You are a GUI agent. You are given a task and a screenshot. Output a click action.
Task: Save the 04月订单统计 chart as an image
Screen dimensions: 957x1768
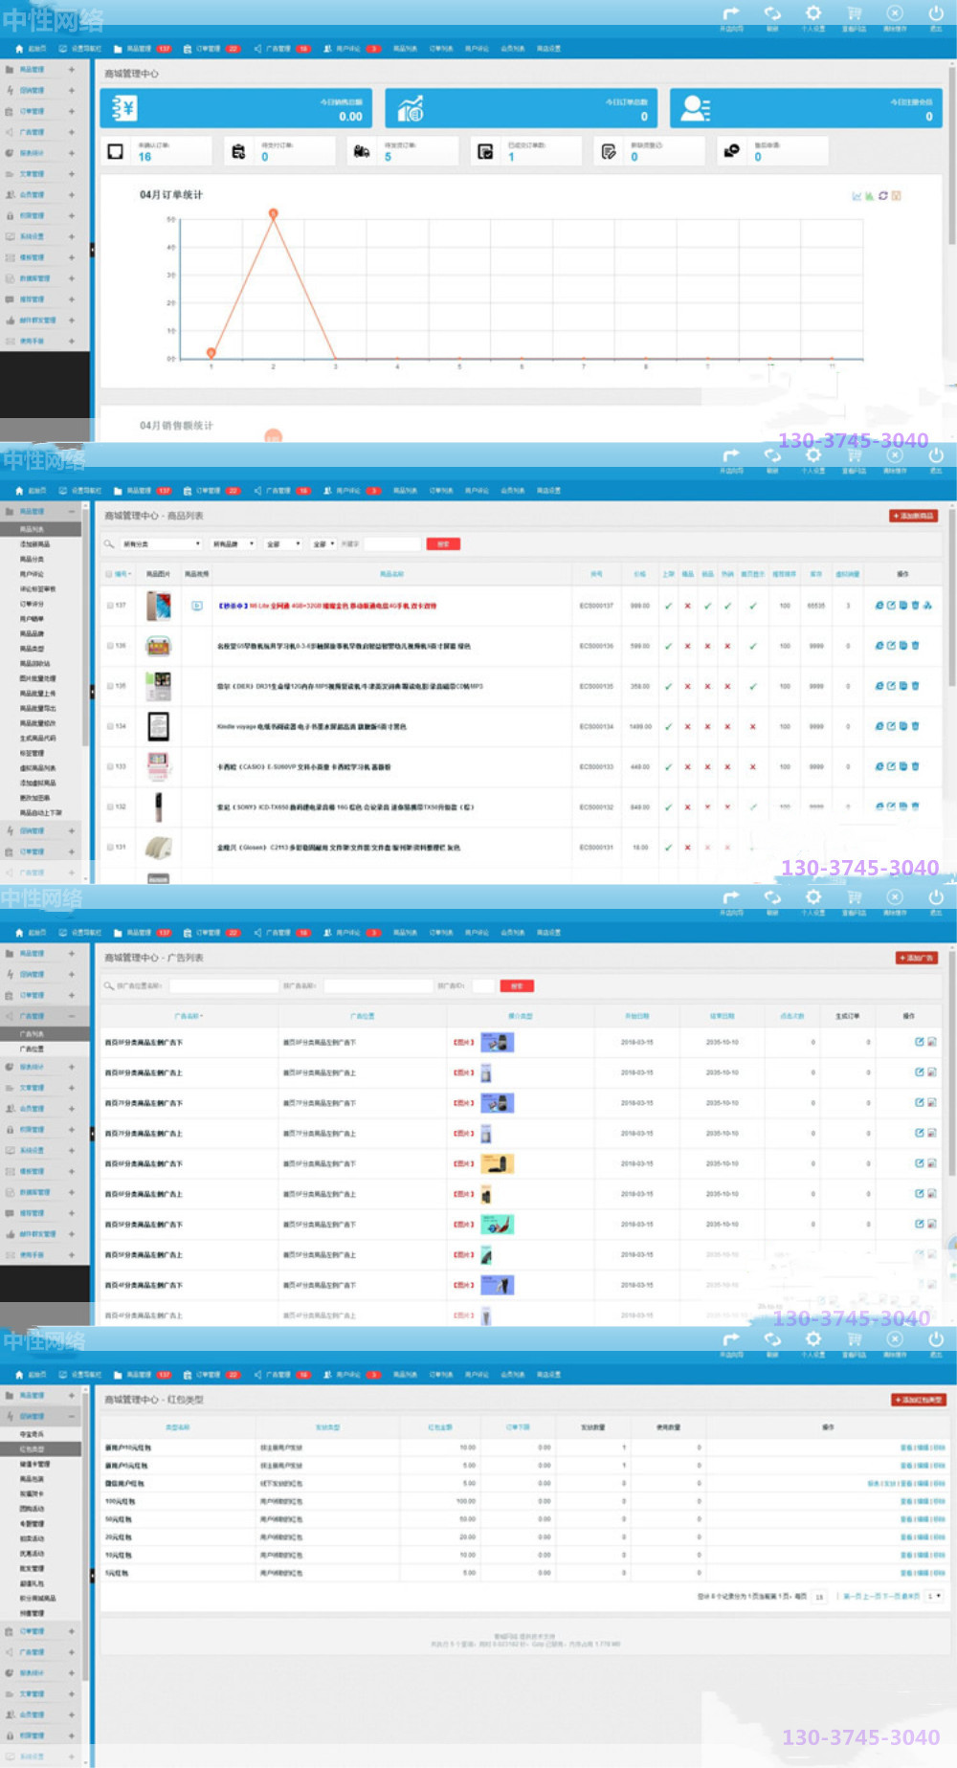(x=897, y=196)
